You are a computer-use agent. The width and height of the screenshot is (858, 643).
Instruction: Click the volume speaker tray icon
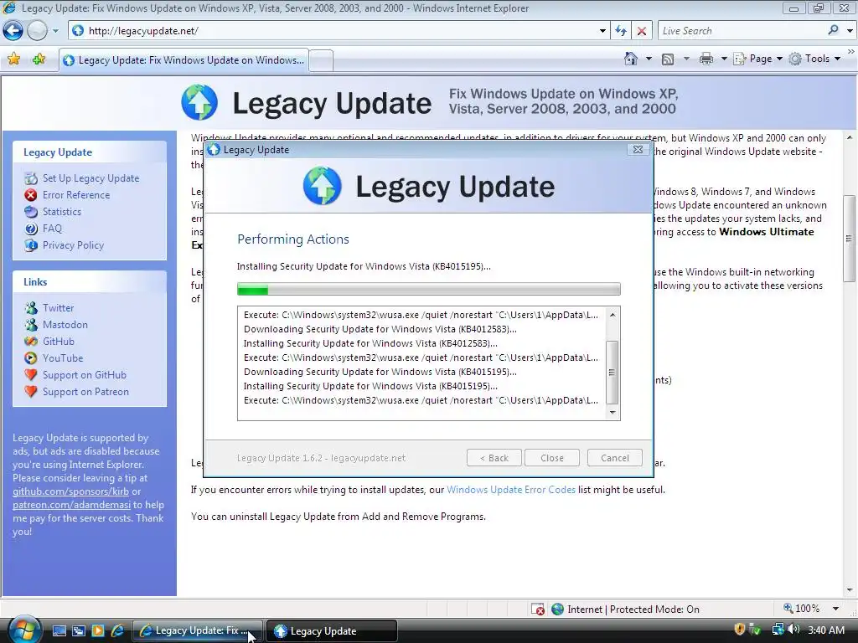tap(793, 630)
